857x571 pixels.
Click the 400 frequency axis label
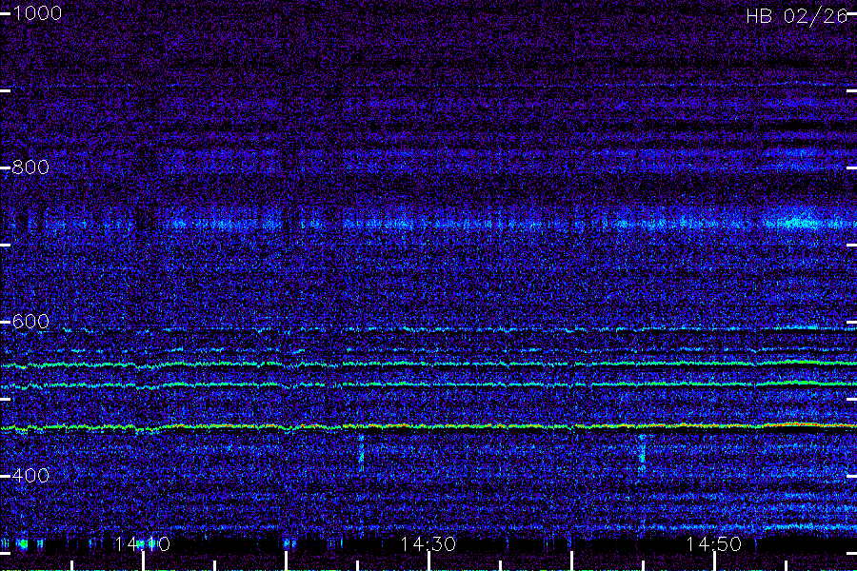(30, 476)
